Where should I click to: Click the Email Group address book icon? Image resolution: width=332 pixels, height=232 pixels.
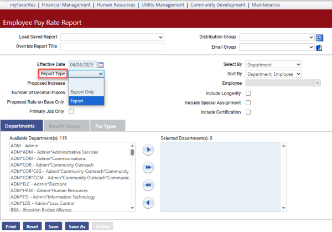(319, 48)
